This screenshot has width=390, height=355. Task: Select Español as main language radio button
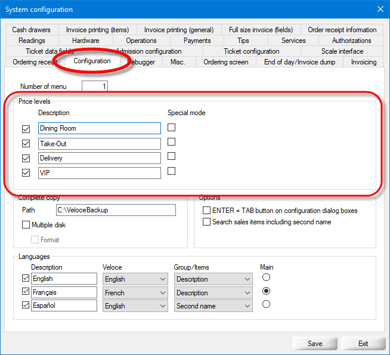coord(266,304)
